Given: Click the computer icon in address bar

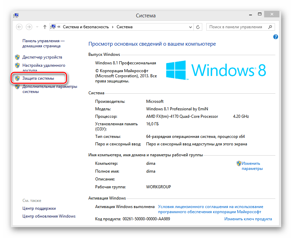Looking at the screenshot, I should click(x=53, y=27).
